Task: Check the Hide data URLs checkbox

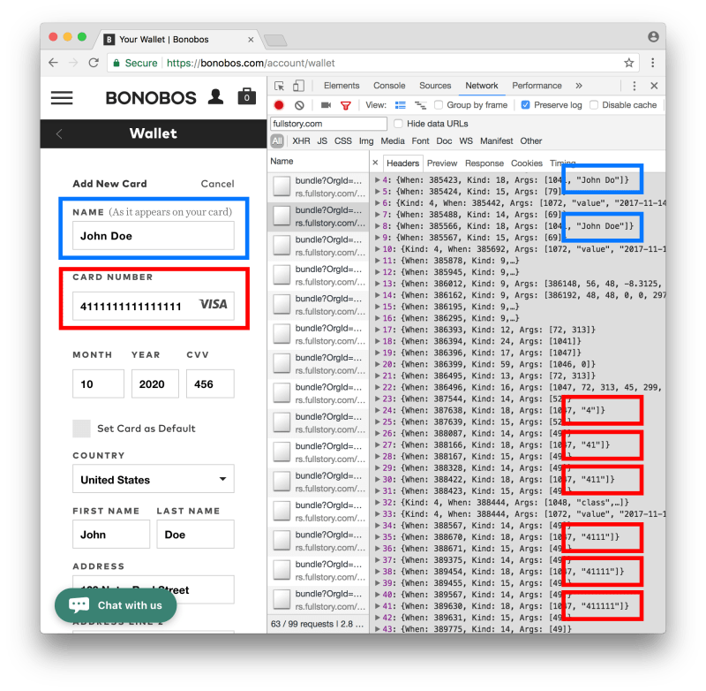Action: point(398,124)
